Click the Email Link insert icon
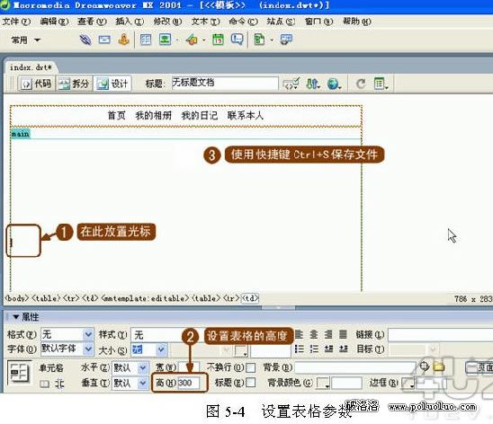This screenshot has width=493, height=424. (104, 40)
